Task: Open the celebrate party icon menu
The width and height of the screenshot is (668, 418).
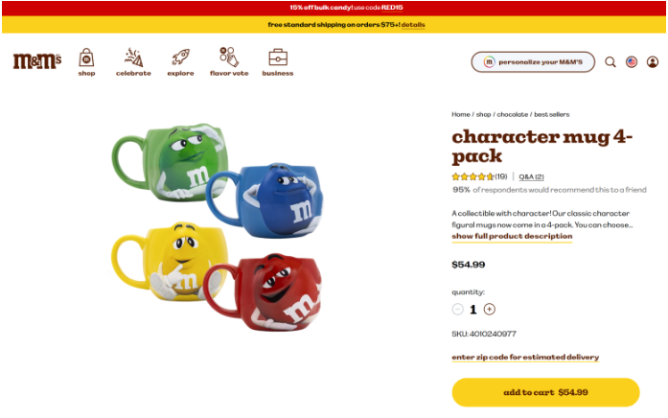Action: (x=133, y=61)
